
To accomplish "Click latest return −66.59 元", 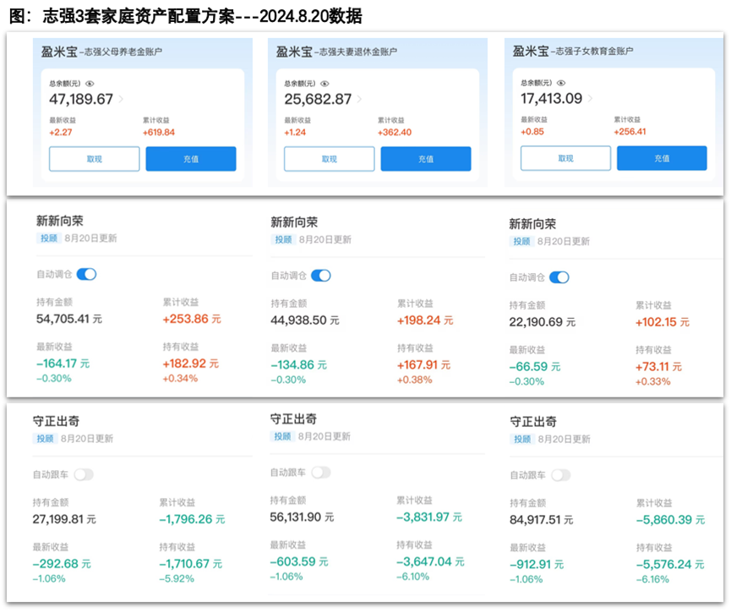I will pos(535,367).
